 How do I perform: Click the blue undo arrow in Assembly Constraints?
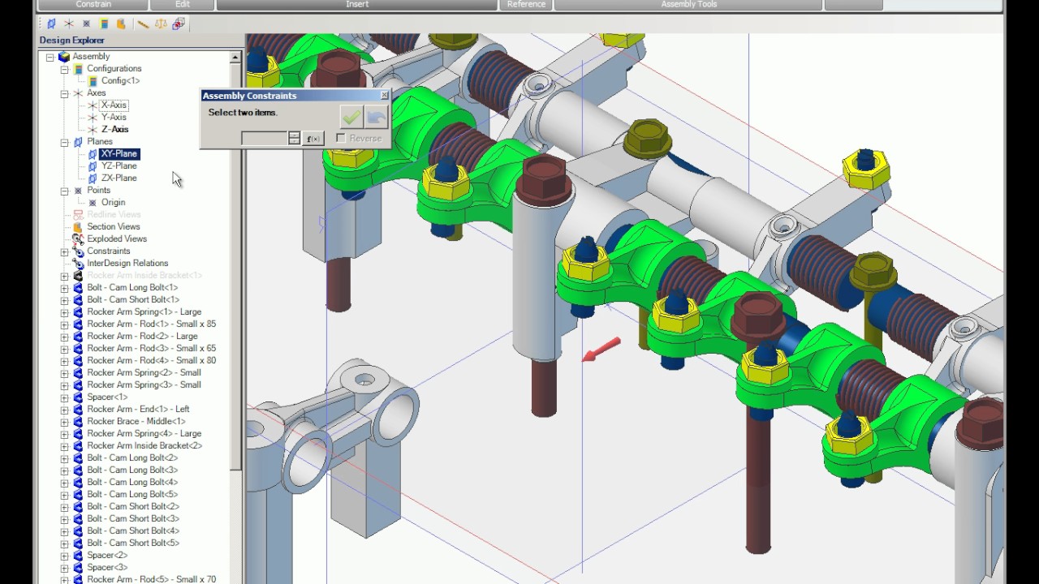376,117
